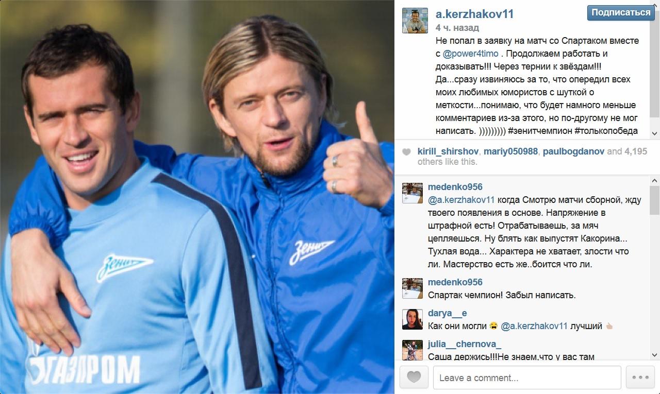Viewport: 660px width, 394px height.
Task: Click medenko956 avatar on first comment
Action: [412, 193]
